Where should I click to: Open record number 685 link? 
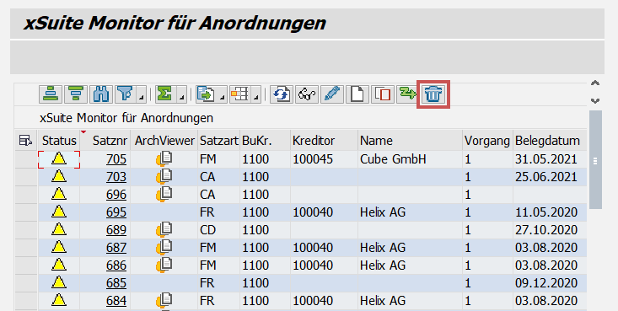coord(116,283)
